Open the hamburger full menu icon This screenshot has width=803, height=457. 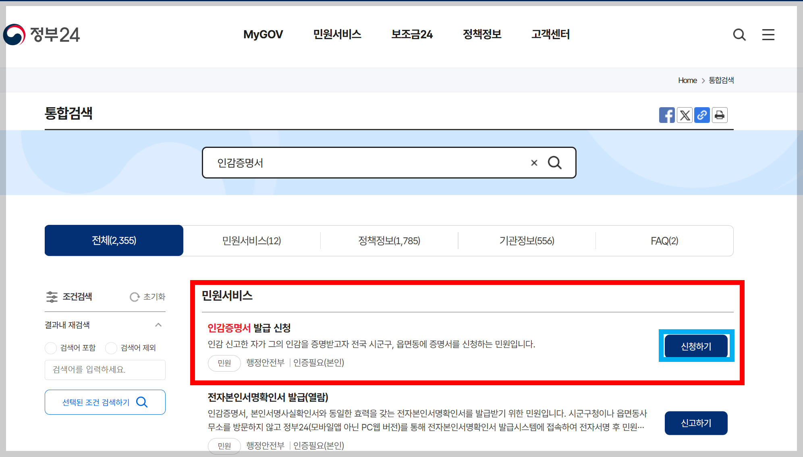pos(768,35)
